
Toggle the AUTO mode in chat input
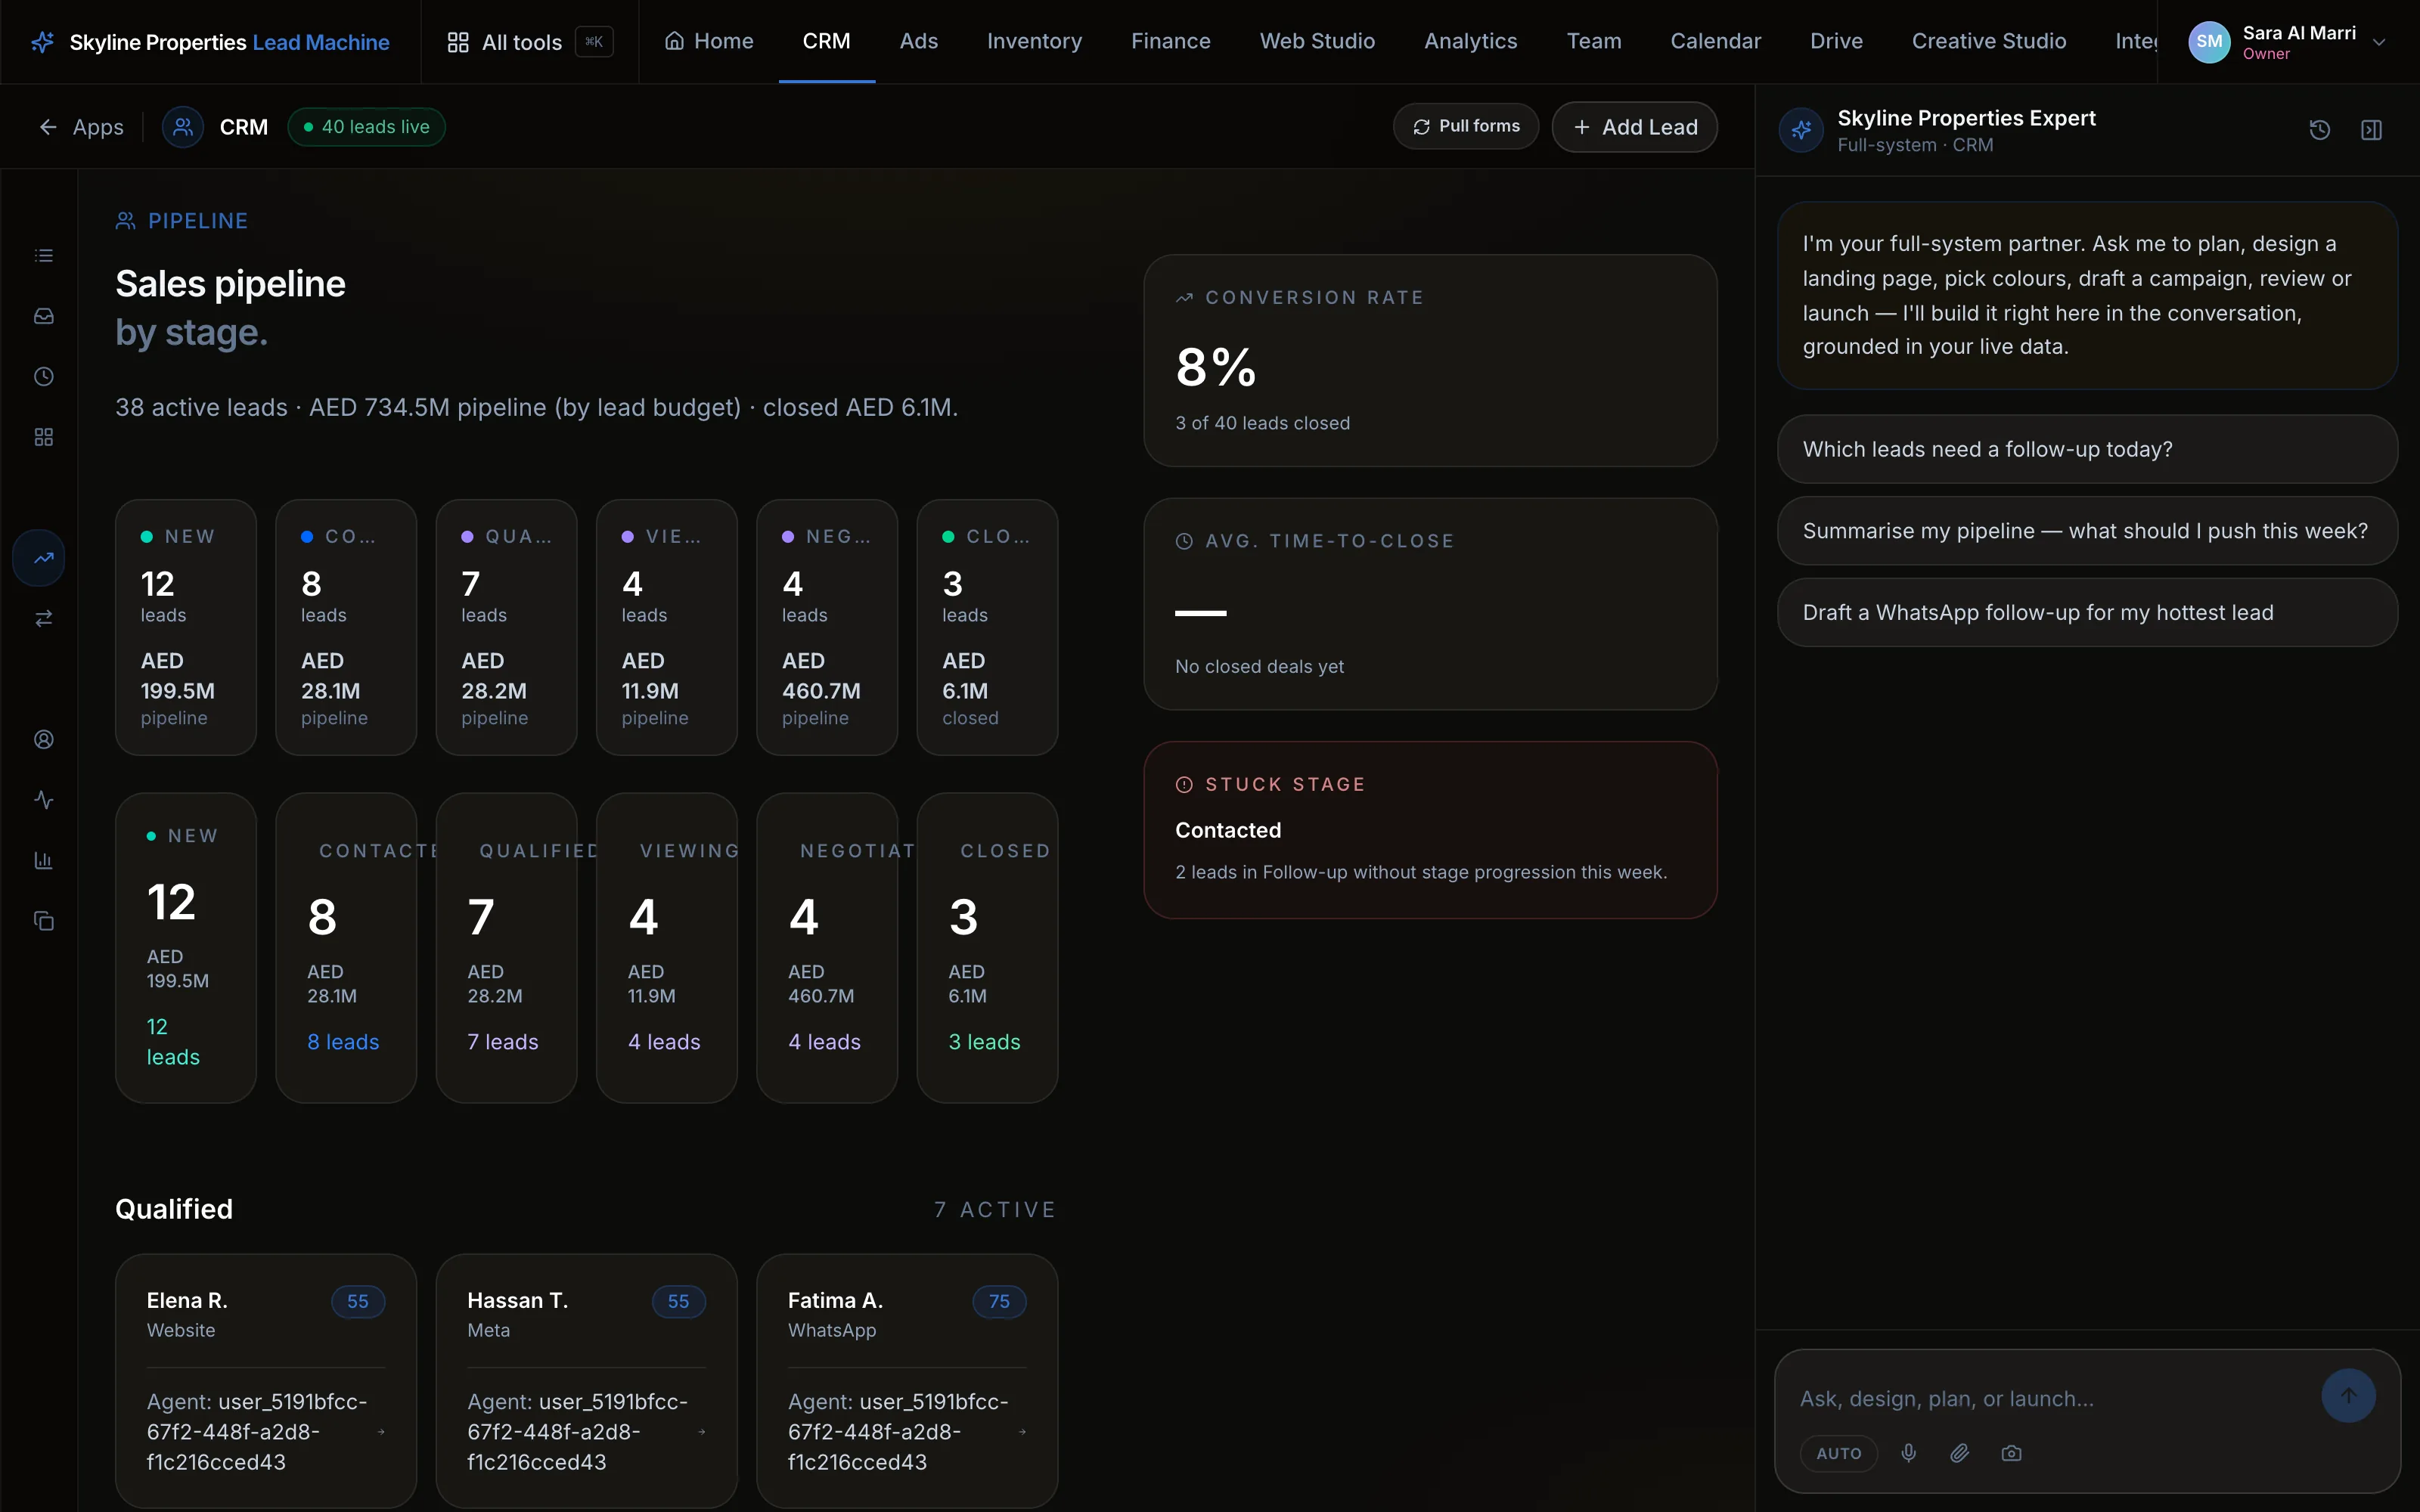pos(1839,1453)
